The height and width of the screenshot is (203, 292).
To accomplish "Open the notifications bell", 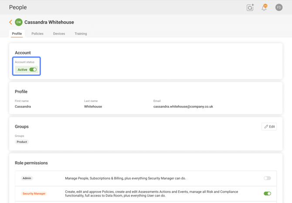I will pos(264,7).
